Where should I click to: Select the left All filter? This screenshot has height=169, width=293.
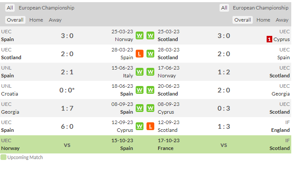click(10, 8)
